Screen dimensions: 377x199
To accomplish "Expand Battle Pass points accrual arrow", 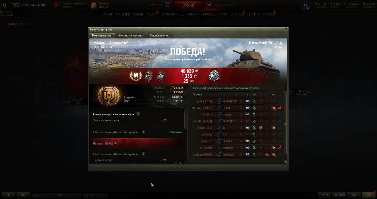I will (x=138, y=114).
